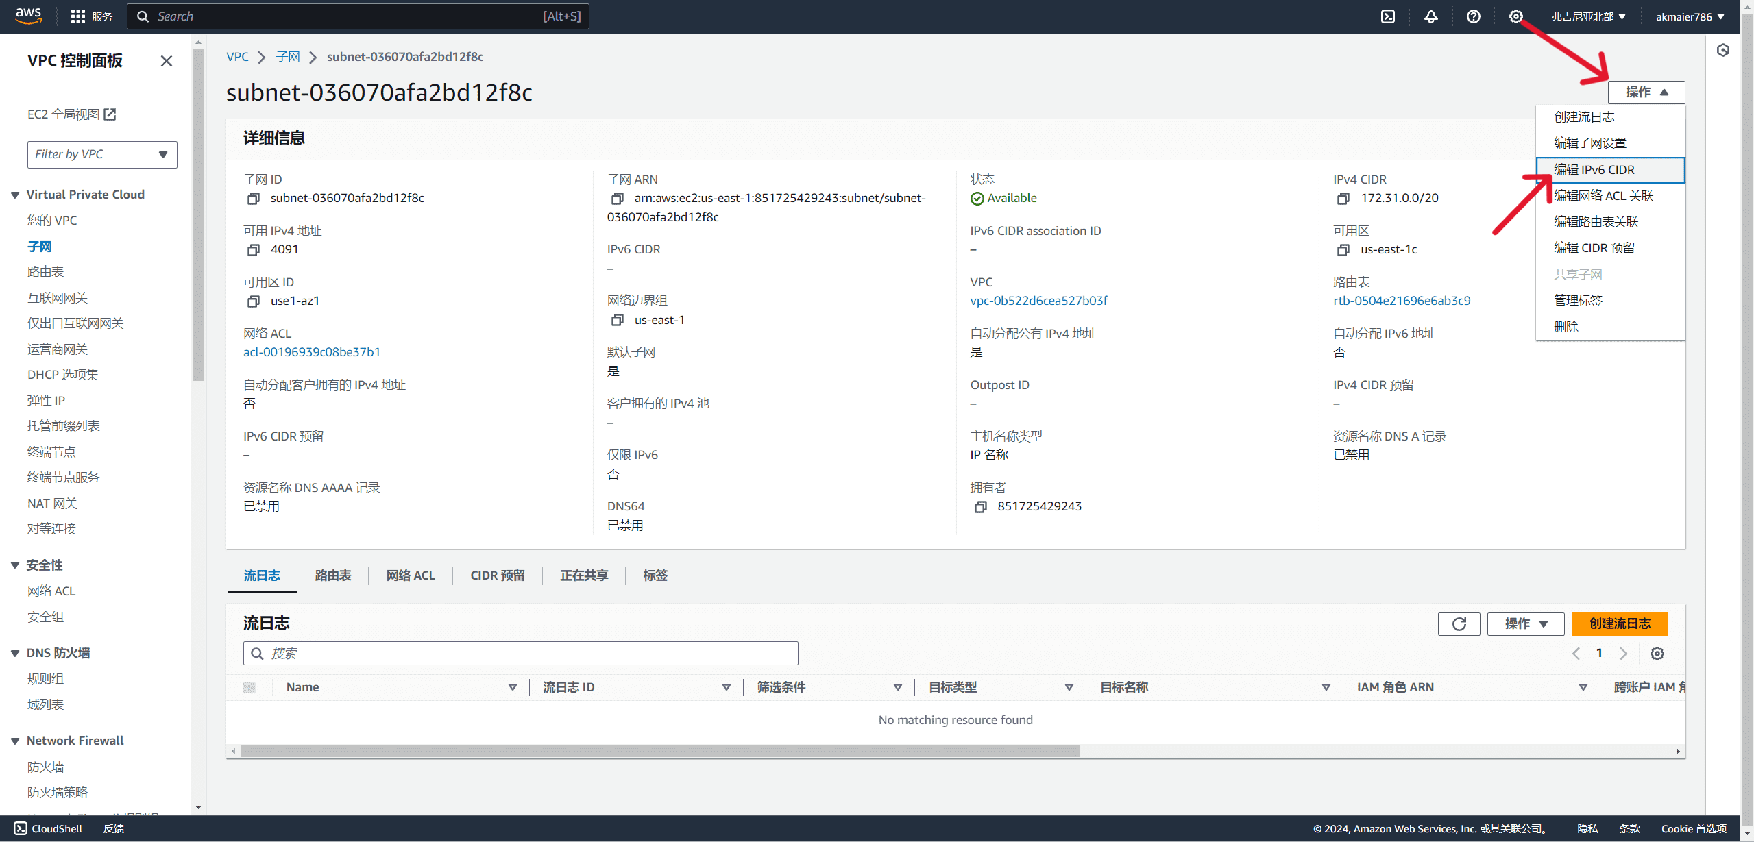Refresh the flow logs list
Image resolution: width=1754 pixels, height=842 pixels.
pos(1459,623)
